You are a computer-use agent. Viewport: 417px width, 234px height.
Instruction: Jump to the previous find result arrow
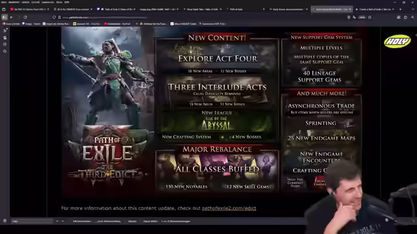pos(57,221)
